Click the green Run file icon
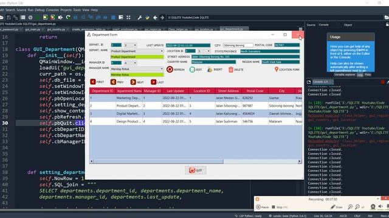Screen dimensions: 389x218 38,18
